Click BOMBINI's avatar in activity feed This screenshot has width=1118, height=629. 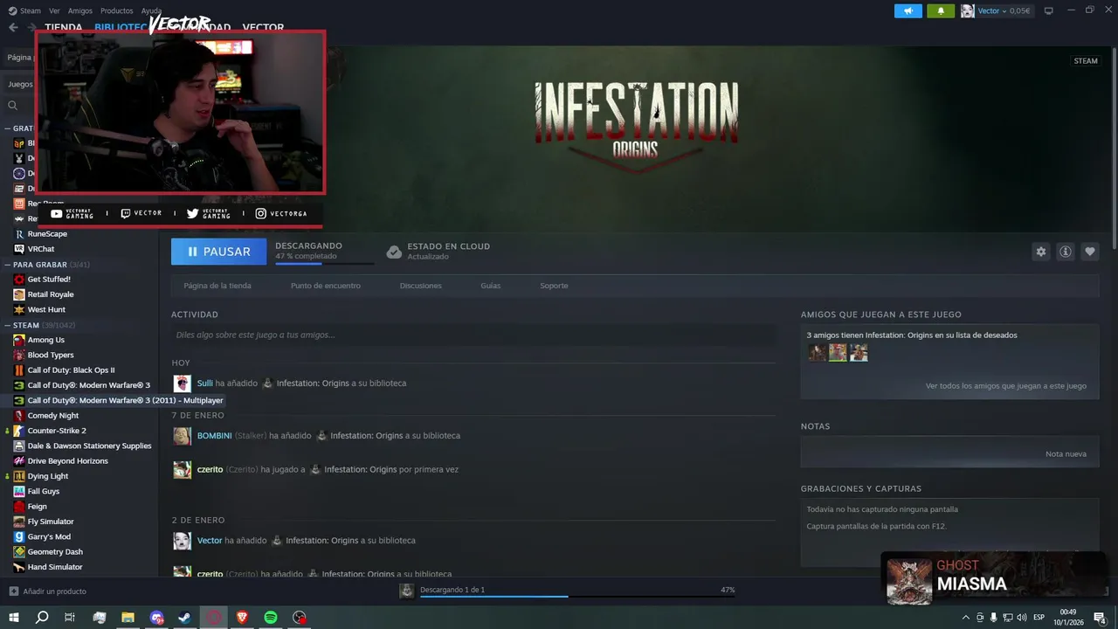point(182,436)
